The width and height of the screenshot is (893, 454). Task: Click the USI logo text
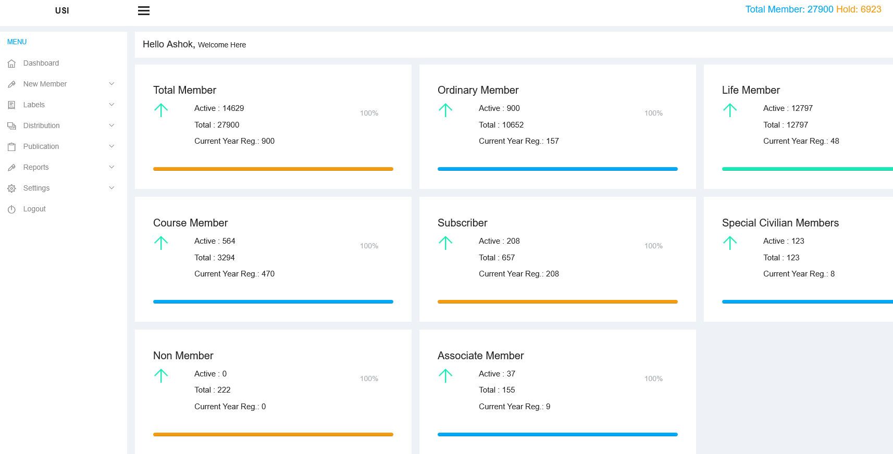coord(62,10)
